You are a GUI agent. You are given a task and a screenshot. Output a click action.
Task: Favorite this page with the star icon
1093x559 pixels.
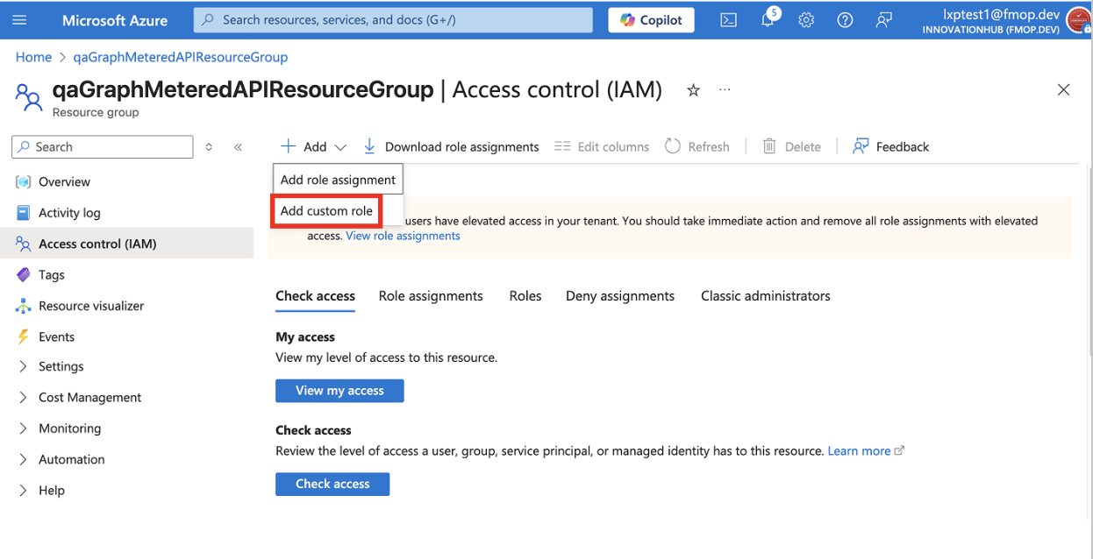click(693, 90)
